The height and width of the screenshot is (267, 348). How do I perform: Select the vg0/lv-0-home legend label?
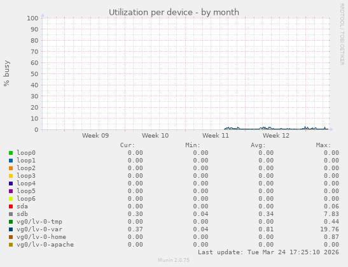point(41,237)
